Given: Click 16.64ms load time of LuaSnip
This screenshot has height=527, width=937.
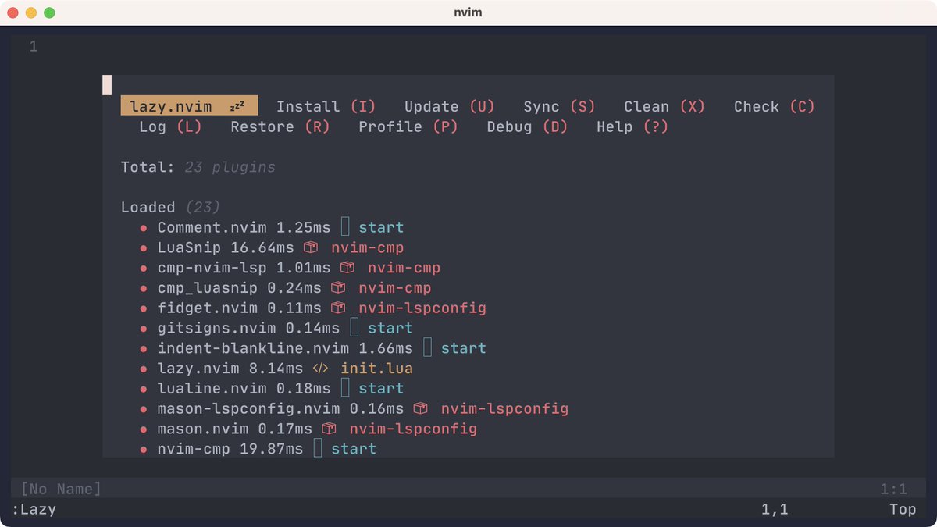Looking at the screenshot, I should coord(262,247).
